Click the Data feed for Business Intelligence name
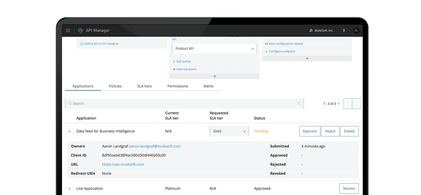This screenshot has height=195, width=421. tap(106, 131)
